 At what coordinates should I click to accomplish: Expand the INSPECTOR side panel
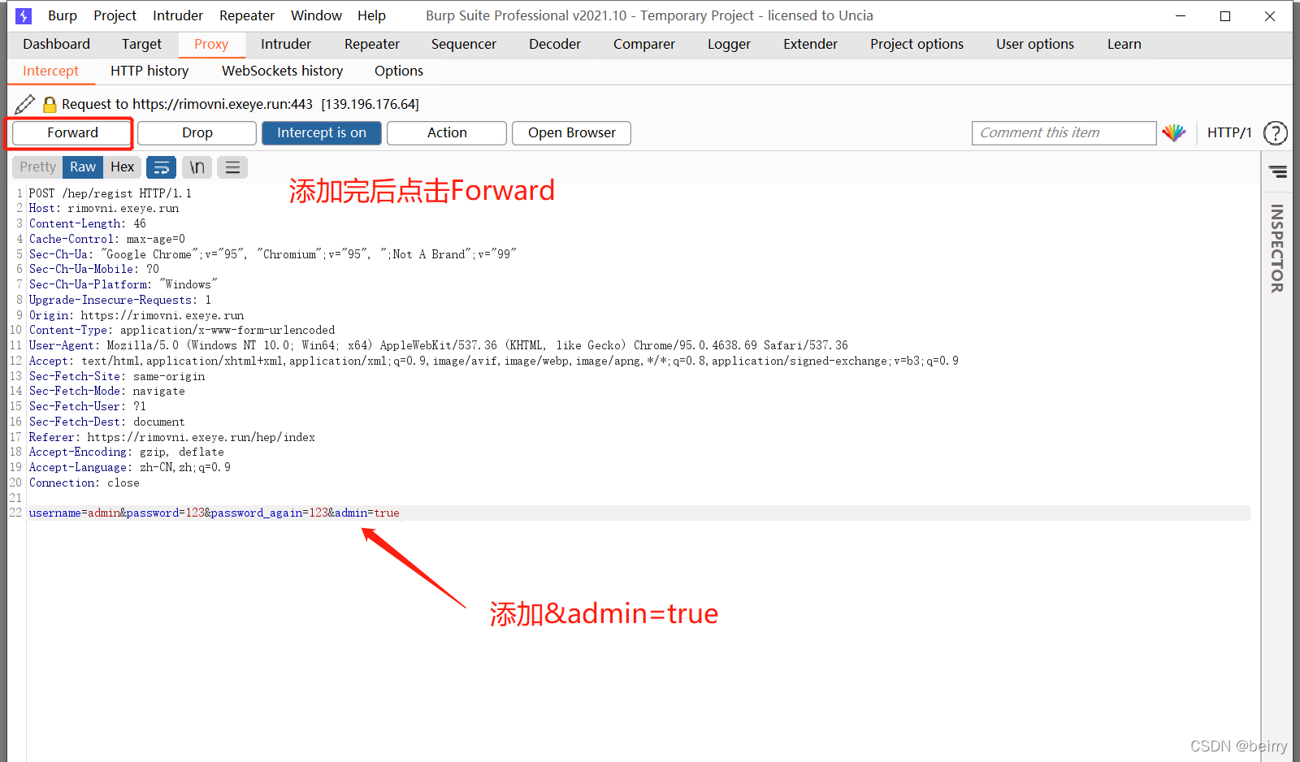click(x=1277, y=248)
